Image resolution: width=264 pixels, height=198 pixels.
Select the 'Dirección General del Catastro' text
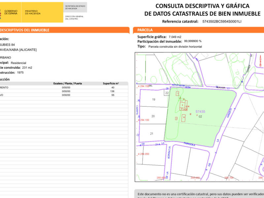point(74,17)
